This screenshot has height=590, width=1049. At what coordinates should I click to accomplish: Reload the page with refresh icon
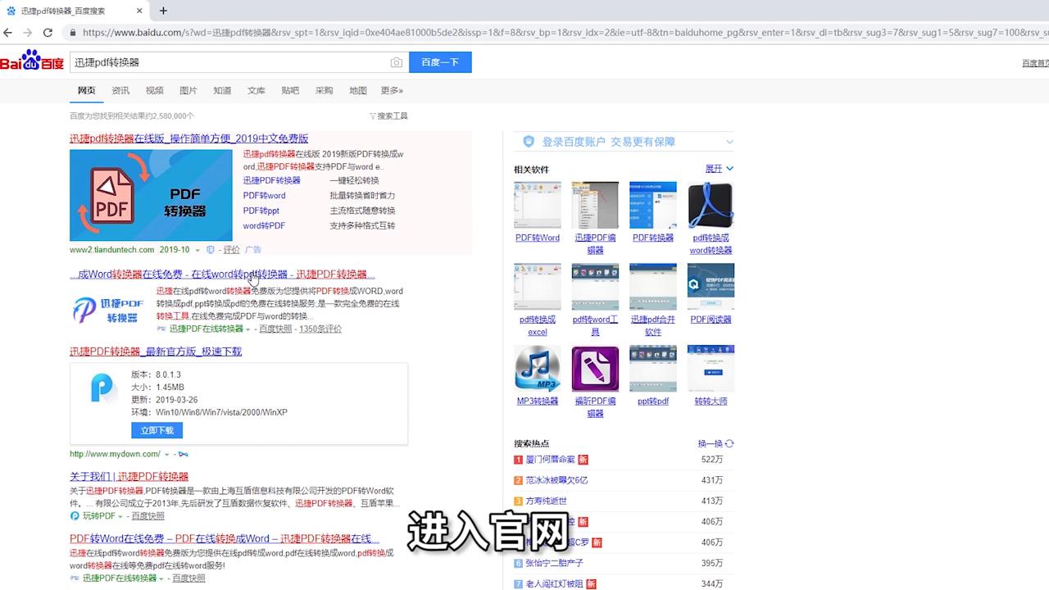click(48, 33)
